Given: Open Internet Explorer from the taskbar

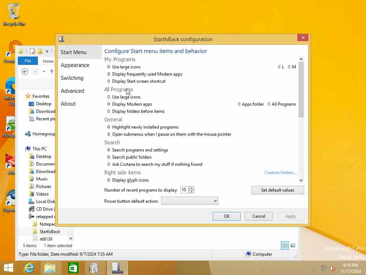Looking at the screenshot, I should click(29, 268).
